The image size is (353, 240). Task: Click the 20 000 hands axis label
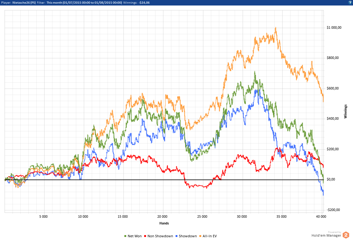coord(162,216)
